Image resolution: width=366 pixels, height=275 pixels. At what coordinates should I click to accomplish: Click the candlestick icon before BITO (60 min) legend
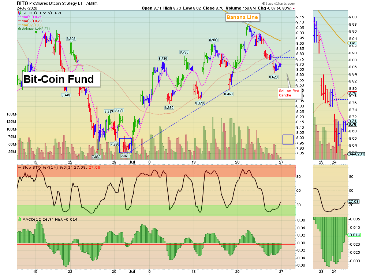pyautogui.click(x=20, y=13)
